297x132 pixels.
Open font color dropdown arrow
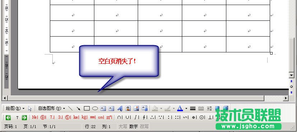186,109
